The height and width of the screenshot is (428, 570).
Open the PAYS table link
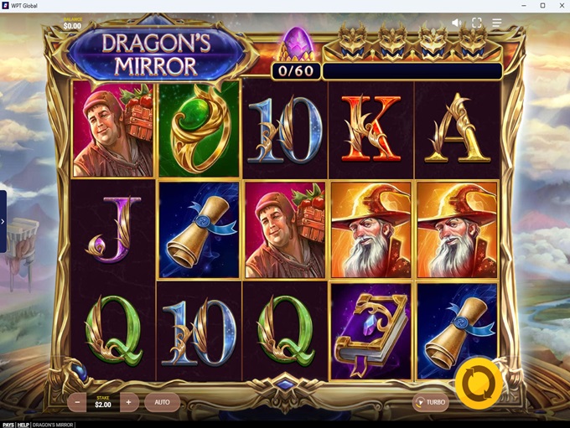(8, 425)
